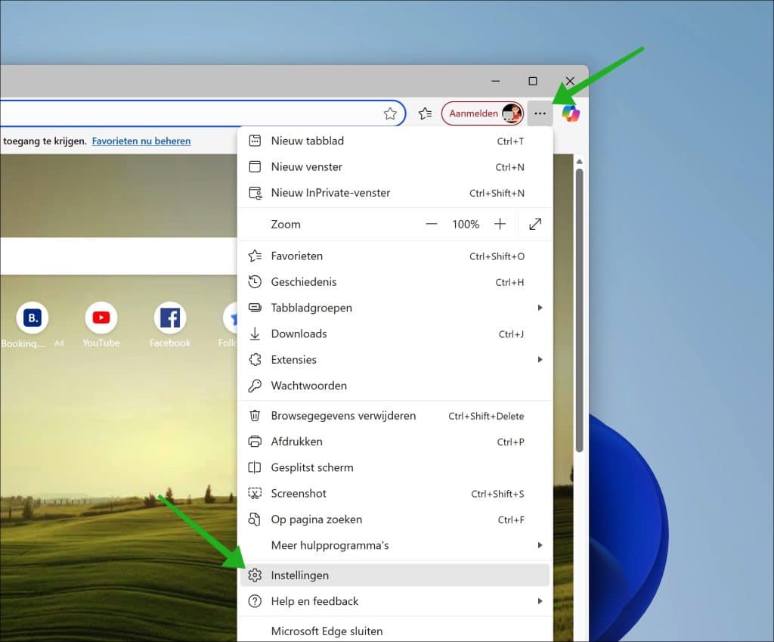
Task: Click the fullscreen icon next to Zoom
Action: (x=535, y=224)
